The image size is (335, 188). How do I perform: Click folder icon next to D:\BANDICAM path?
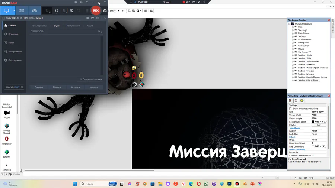(99, 31)
